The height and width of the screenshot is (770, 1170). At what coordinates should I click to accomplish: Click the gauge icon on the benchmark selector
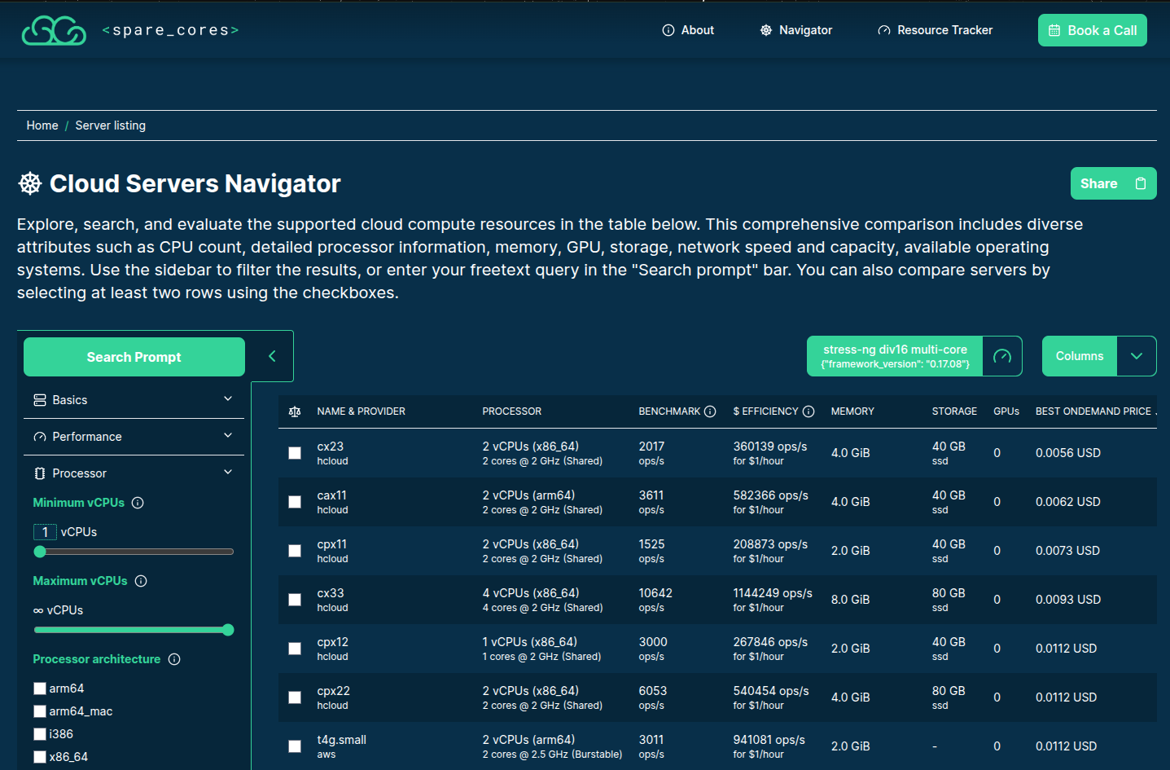tap(1004, 356)
